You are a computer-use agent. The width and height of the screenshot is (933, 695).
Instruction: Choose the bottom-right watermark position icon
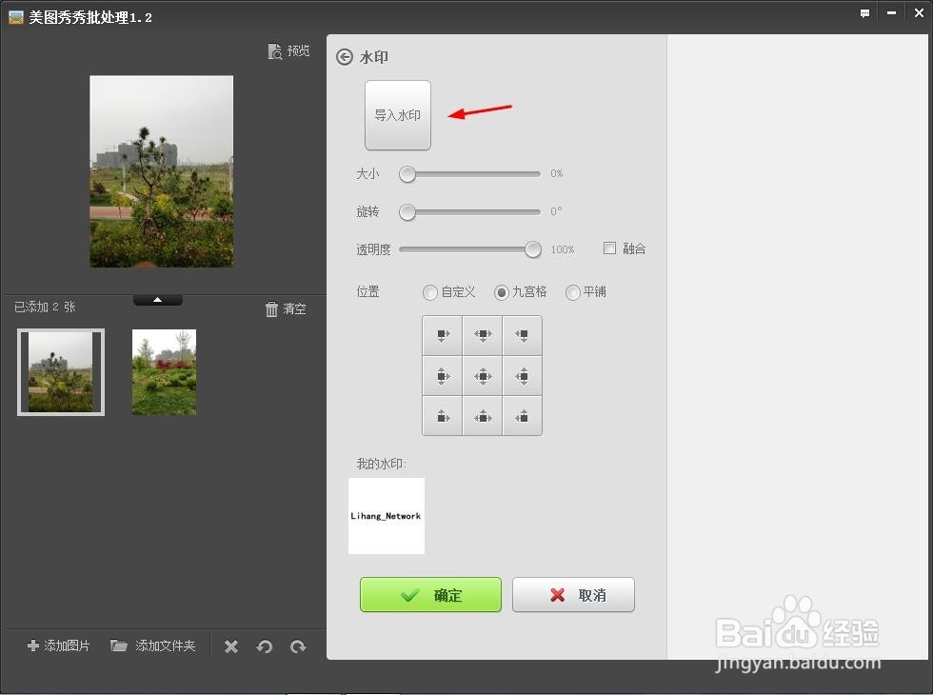522,415
